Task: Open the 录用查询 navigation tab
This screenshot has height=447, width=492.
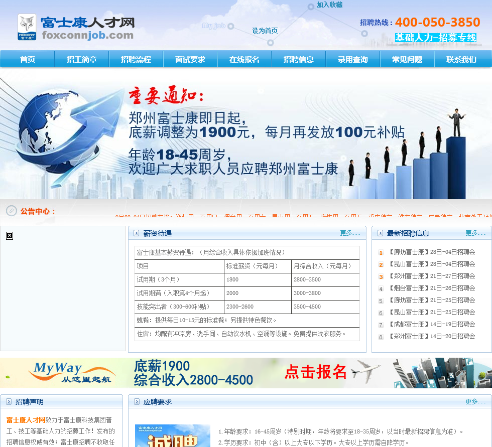Action: point(352,59)
